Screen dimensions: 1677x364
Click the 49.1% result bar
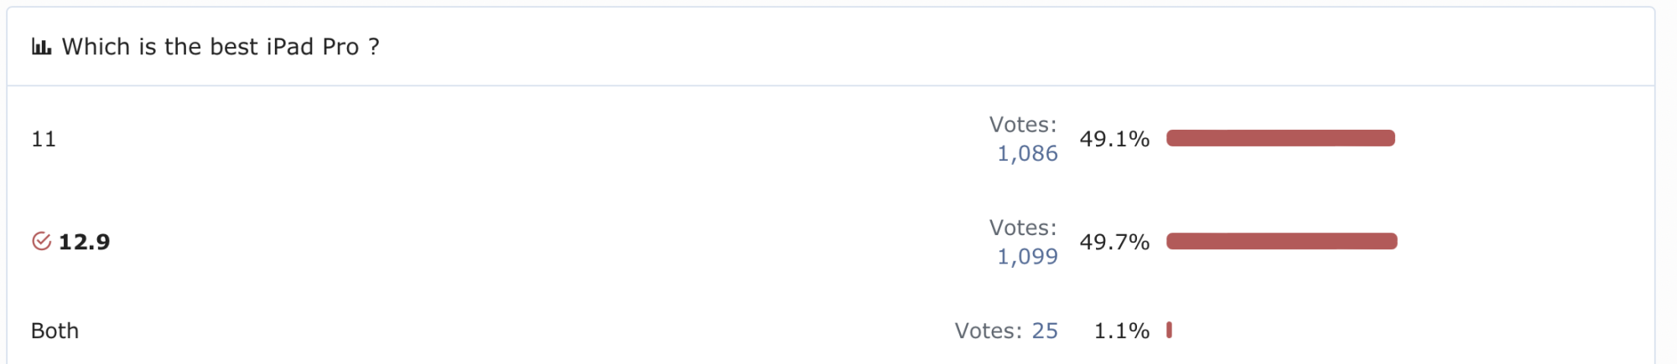[x=1280, y=138]
